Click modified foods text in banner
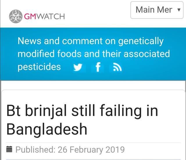 click(x=49, y=54)
